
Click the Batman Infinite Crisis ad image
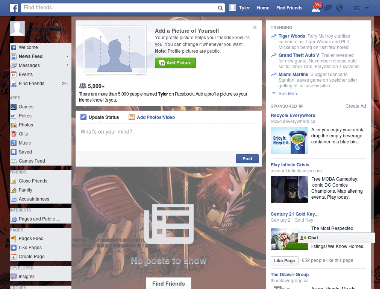(289, 190)
